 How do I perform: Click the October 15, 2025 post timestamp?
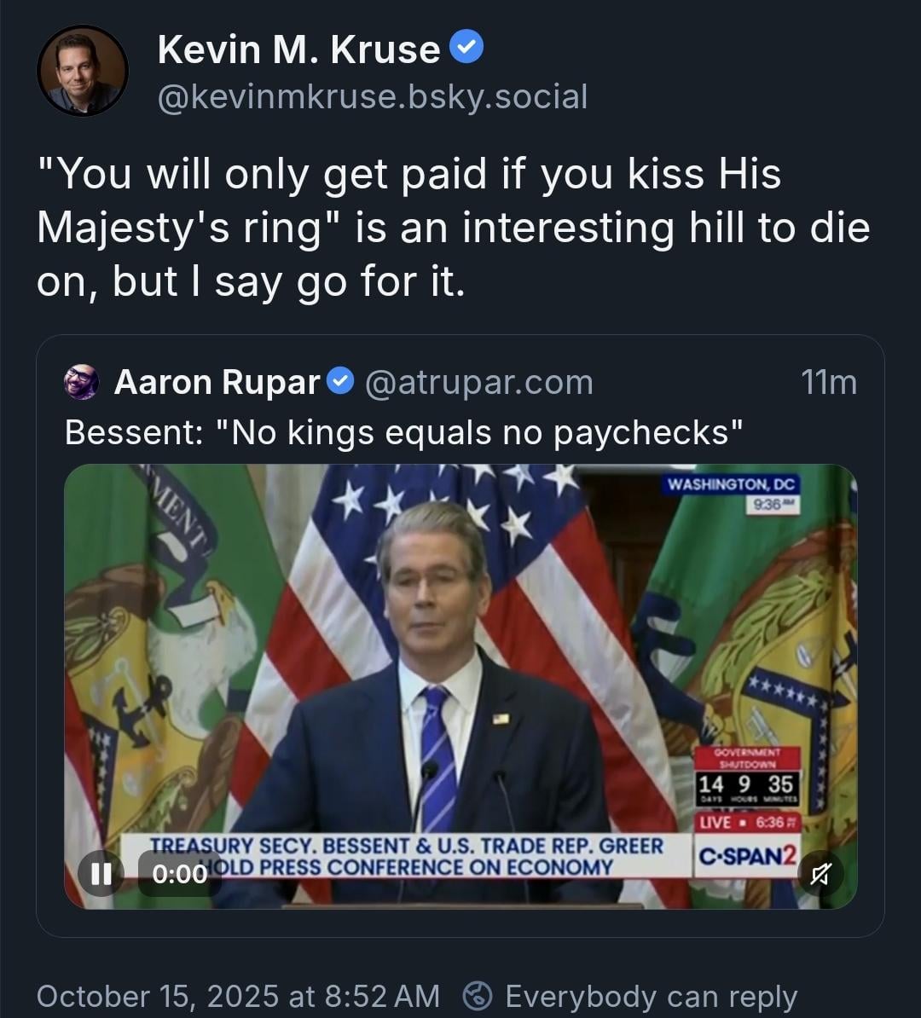click(238, 995)
